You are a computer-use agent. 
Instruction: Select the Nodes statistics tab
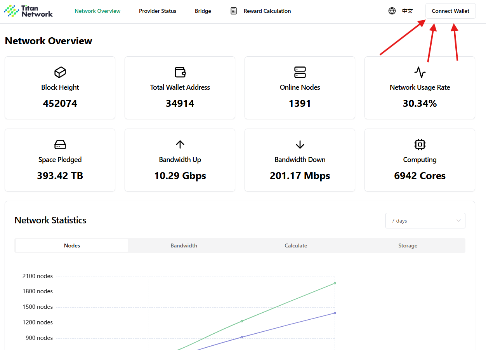pos(72,246)
